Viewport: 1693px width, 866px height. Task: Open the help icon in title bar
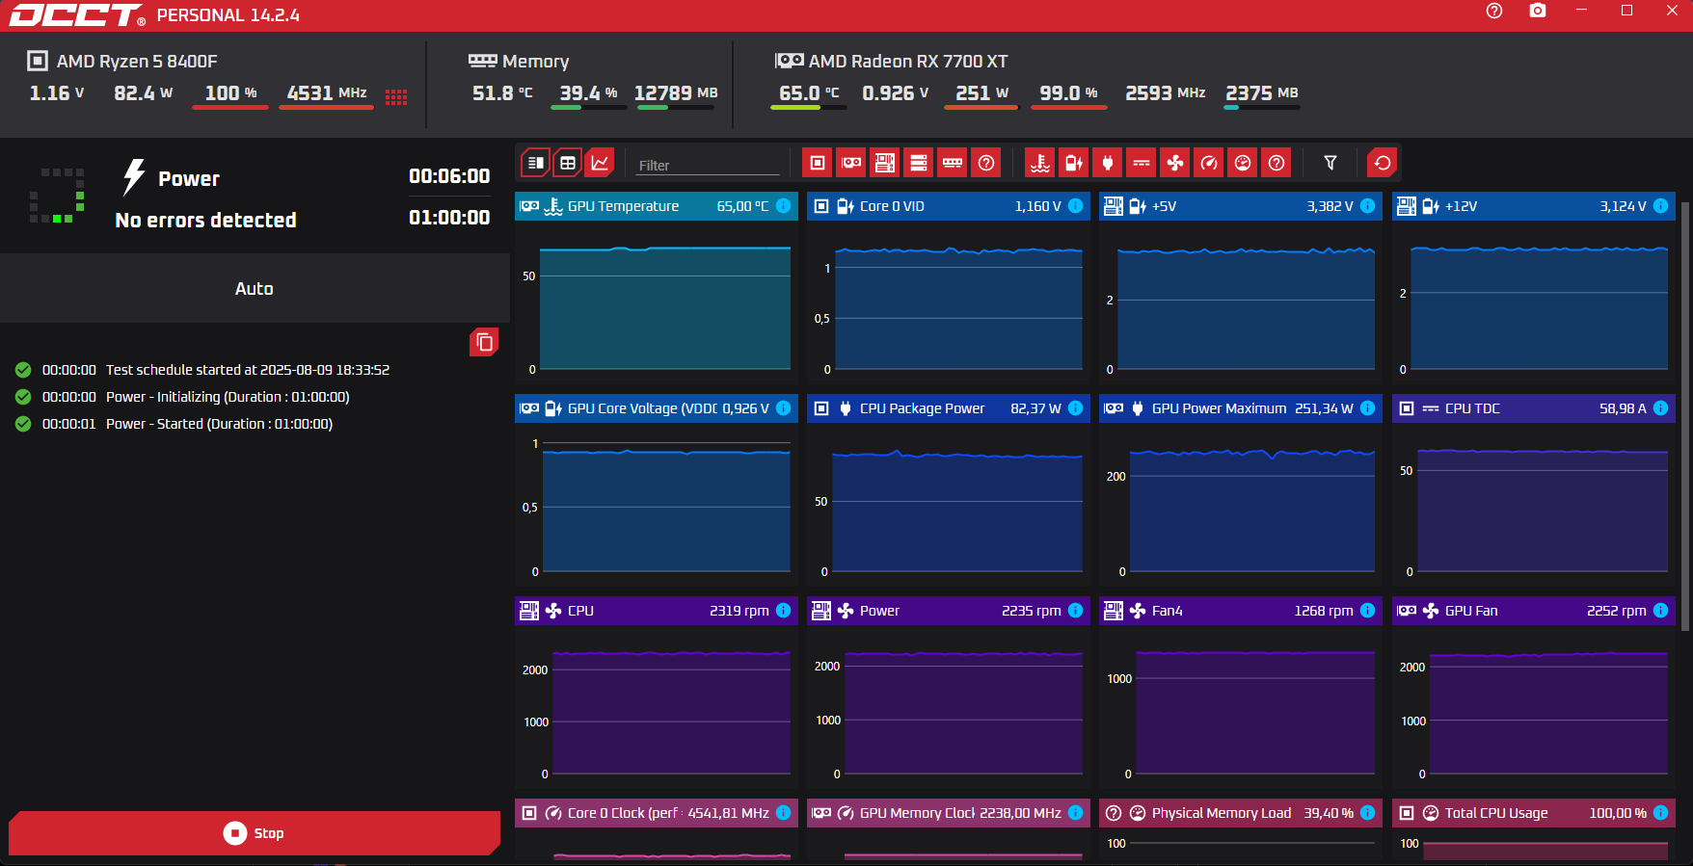(x=1494, y=11)
